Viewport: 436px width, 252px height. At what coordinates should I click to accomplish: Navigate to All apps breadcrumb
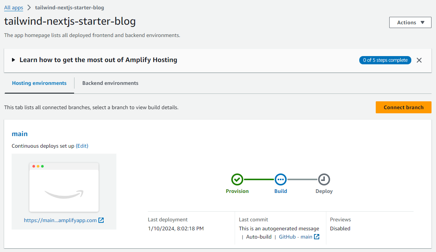(13, 7)
